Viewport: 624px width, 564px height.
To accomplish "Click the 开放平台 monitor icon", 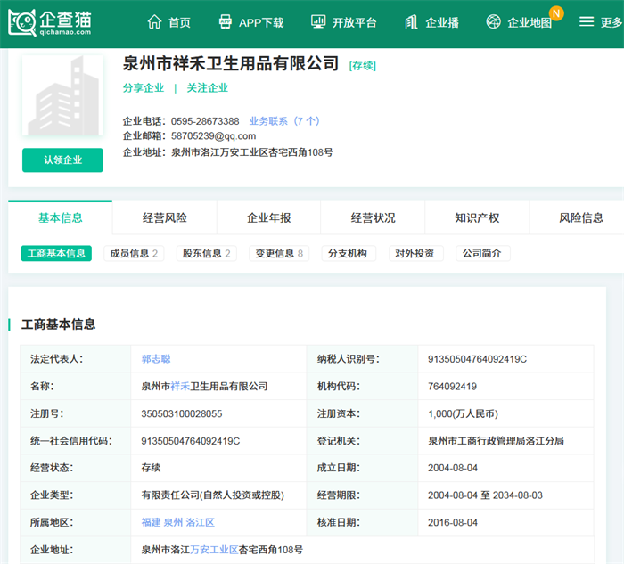I will (318, 22).
